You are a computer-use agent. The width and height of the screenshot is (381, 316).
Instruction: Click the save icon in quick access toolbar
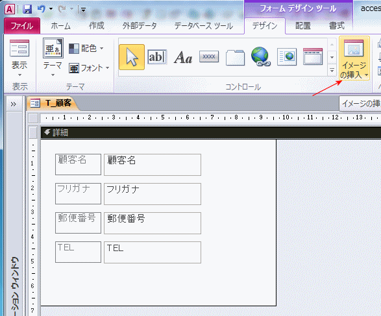point(27,9)
